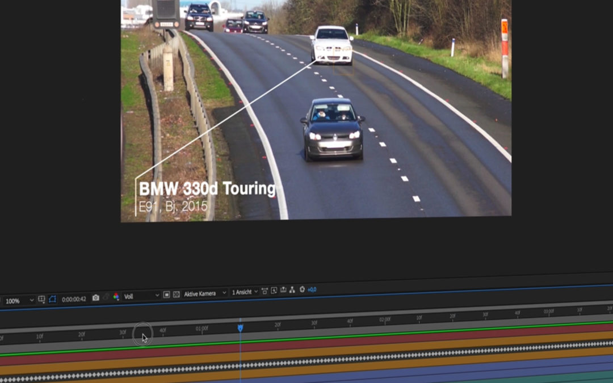The image size is (613, 383).
Task: Take a snapshot with the camera icon
Action: tap(96, 298)
